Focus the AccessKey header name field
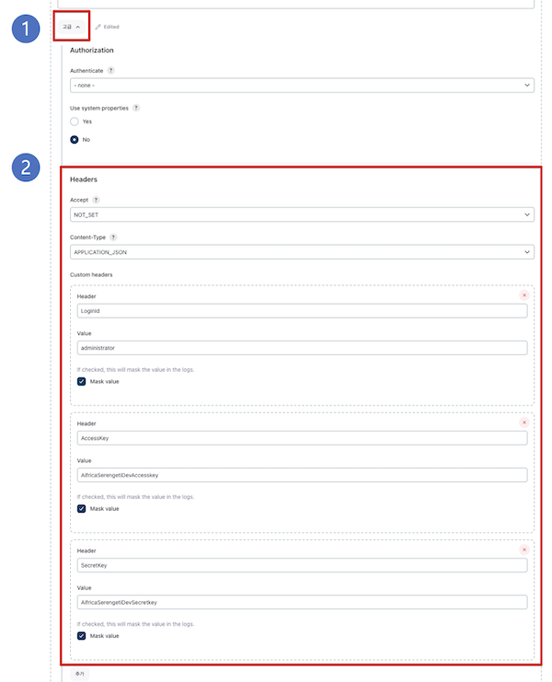 pos(302,438)
